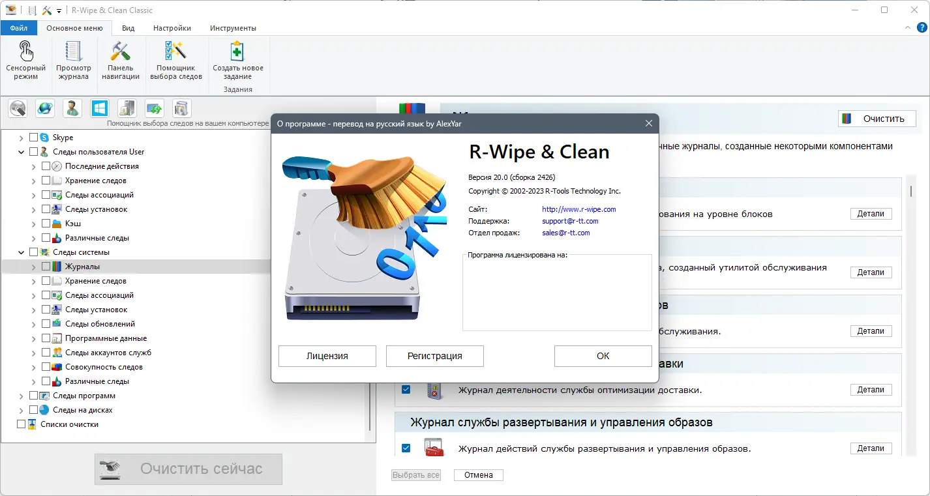The height and width of the screenshot is (496, 930).
Task: Open the http://www.r-wipe.com link
Action: [579, 209]
